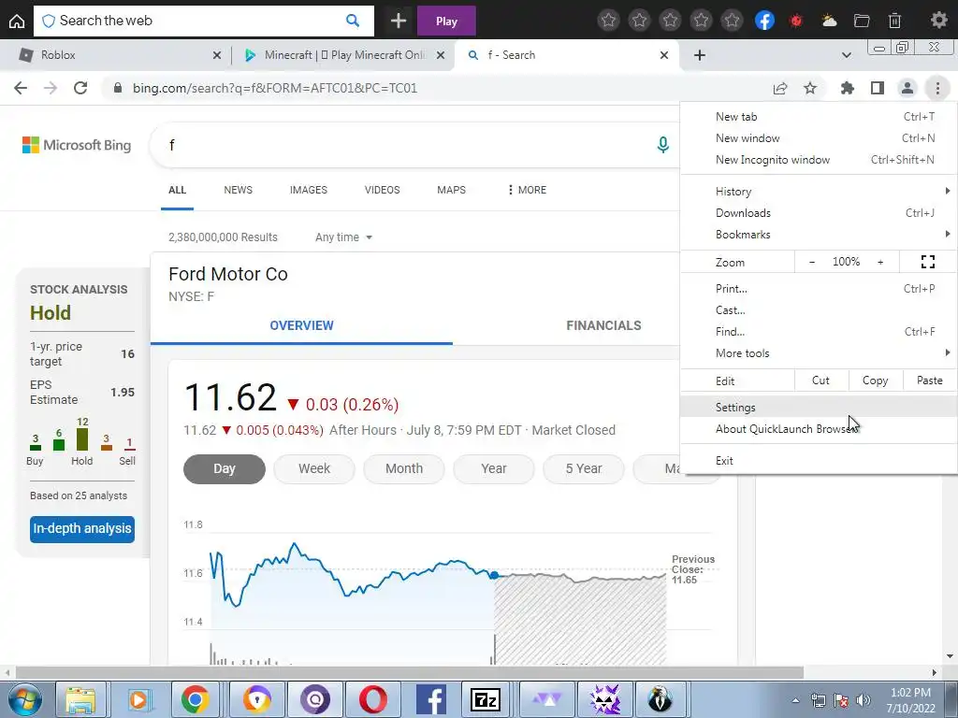Reload the Bing page
This screenshot has height=718, width=958.
tap(80, 88)
